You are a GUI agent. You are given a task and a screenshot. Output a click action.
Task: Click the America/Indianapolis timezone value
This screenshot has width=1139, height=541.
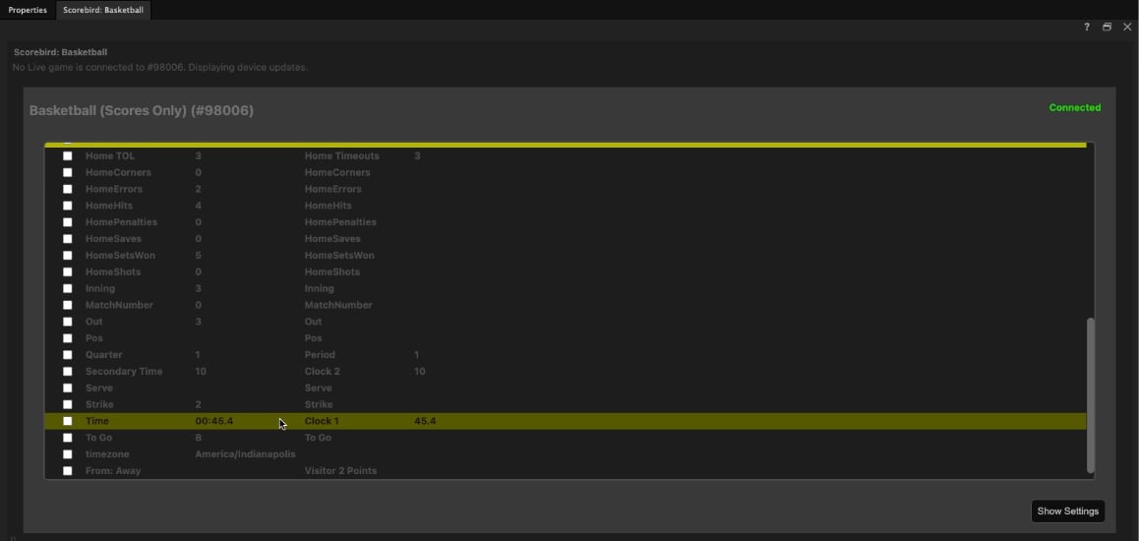pos(246,454)
